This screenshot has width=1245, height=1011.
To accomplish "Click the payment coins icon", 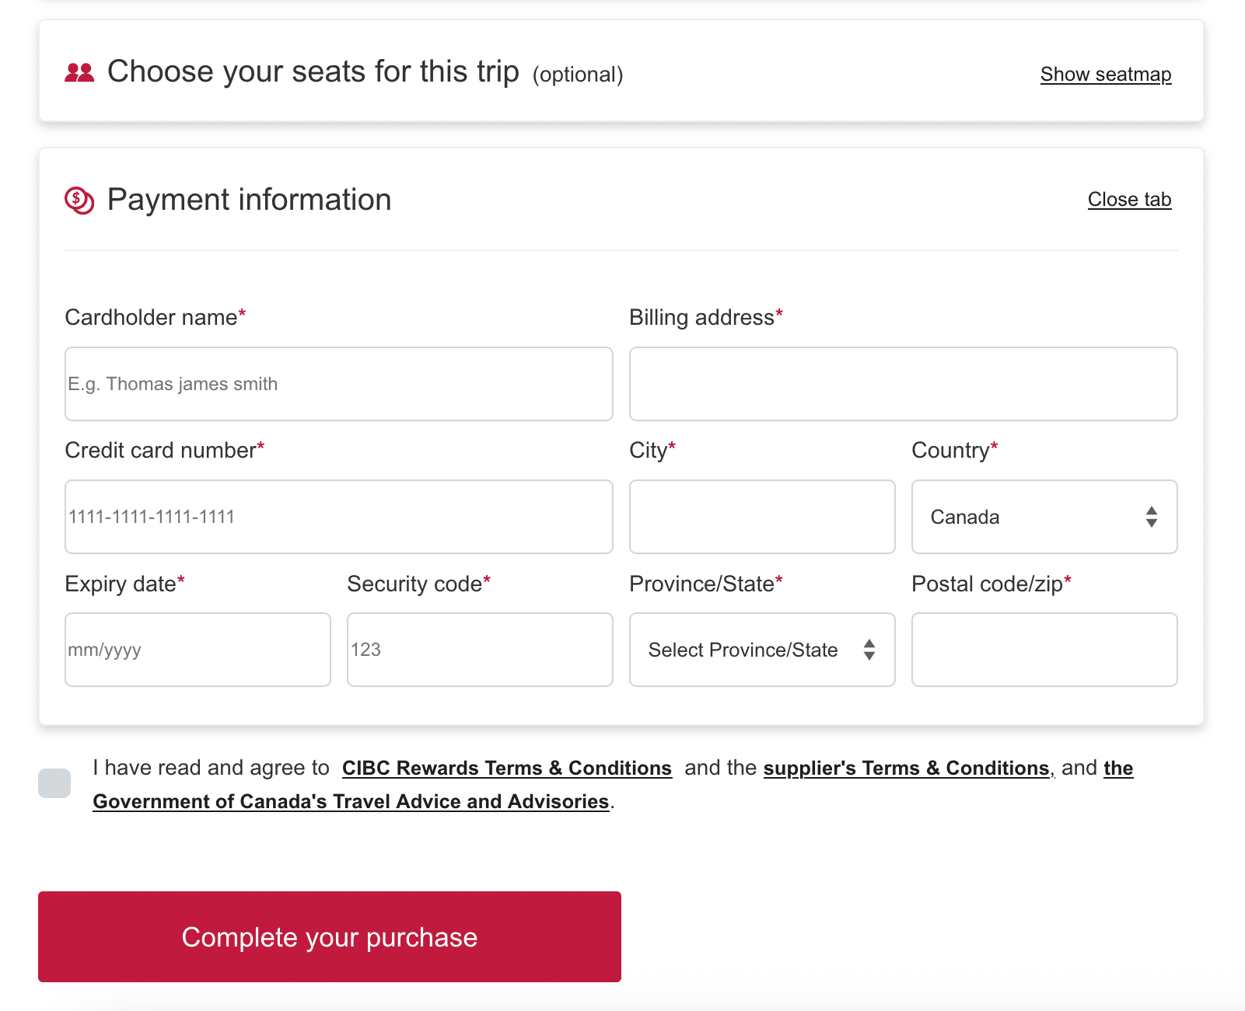I will tap(79, 200).
